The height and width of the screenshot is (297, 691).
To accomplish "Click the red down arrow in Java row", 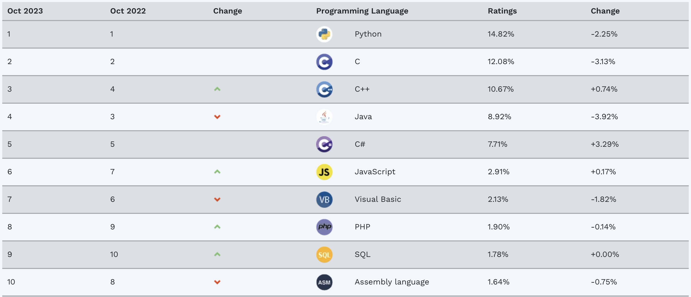I will [217, 117].
